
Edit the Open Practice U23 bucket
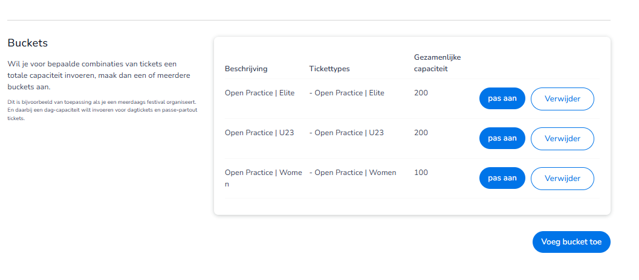click(x=502, y=138)
